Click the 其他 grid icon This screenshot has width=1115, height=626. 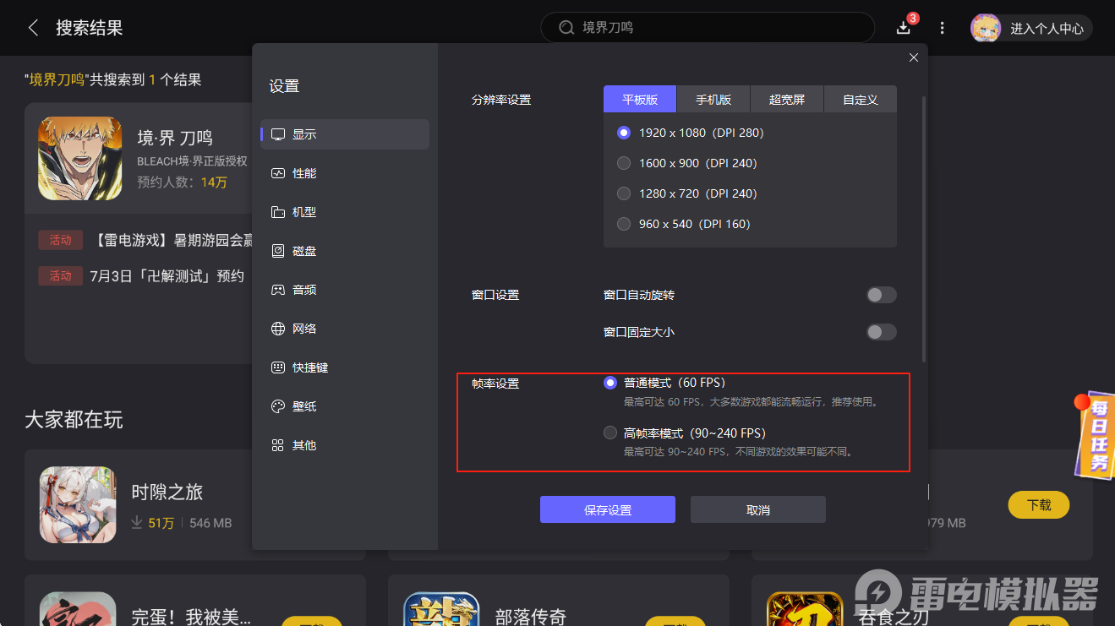278,445
